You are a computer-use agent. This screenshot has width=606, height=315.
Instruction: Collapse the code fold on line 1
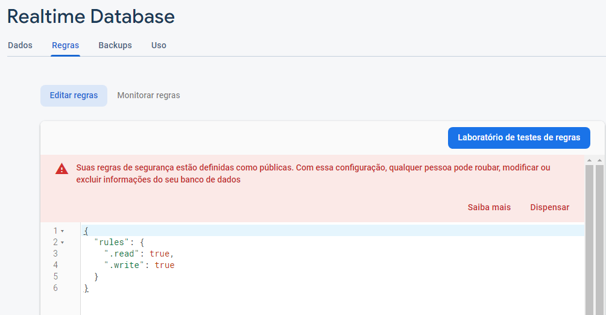pyautogui.click(x=62, y=231)
